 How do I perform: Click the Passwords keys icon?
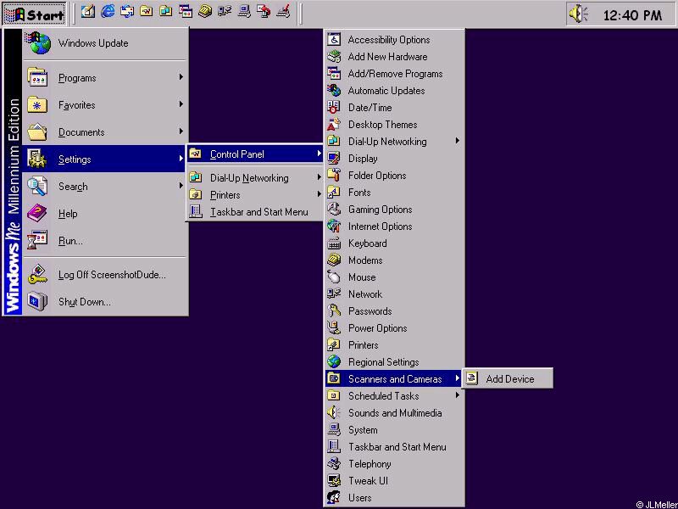[334, 310]
